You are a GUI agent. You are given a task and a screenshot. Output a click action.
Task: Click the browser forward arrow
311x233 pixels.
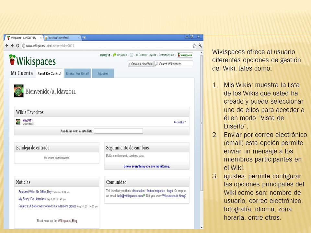pyautogui.click(x=12, y=46)
